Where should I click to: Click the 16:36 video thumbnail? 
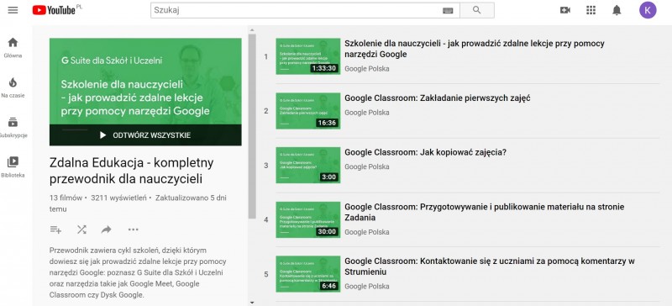(308, 111)
